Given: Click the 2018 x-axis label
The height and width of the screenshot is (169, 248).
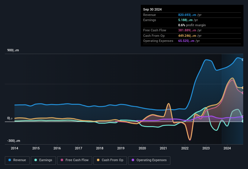Looking at the screenshot, I should (100, 148).
